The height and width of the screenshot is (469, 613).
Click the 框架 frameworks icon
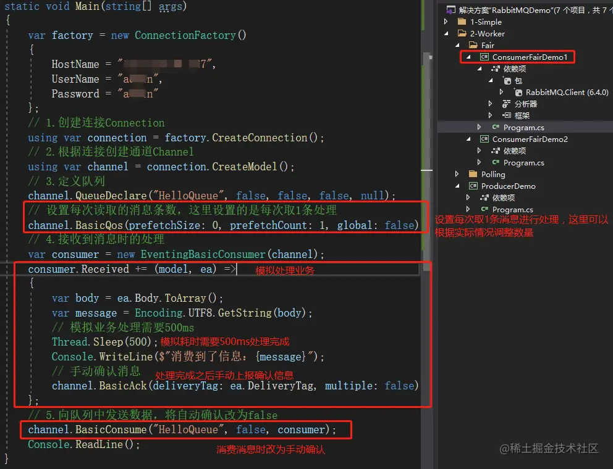tap(506, 115)
